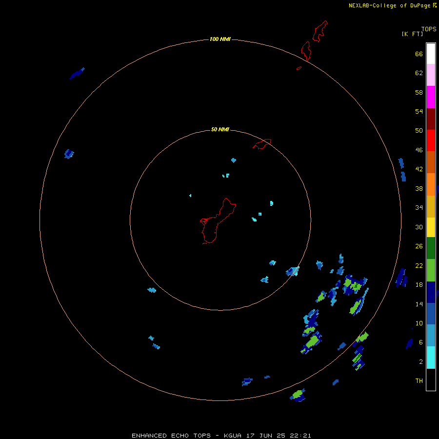The image size is (439, 439).
Task: Click the legend value 10
Action: tap(419, 323)
